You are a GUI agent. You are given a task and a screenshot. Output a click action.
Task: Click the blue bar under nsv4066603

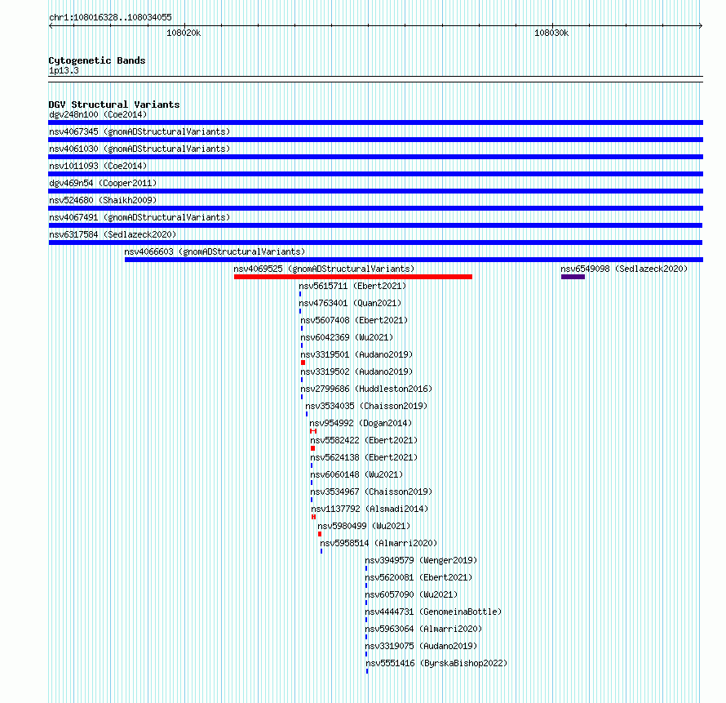click(414, 260)
